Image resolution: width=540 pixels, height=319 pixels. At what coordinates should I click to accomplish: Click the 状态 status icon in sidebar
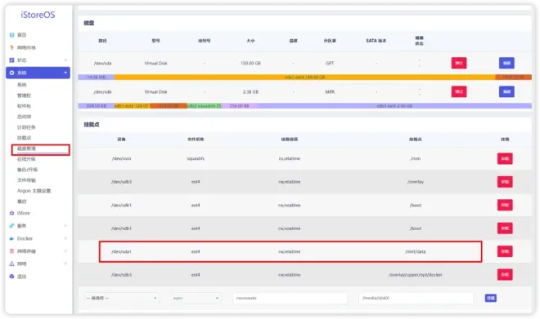pos(11,60)
